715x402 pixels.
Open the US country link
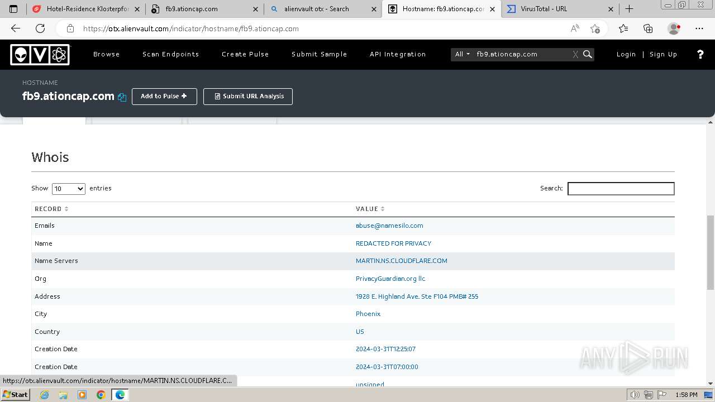pos(360,332)
